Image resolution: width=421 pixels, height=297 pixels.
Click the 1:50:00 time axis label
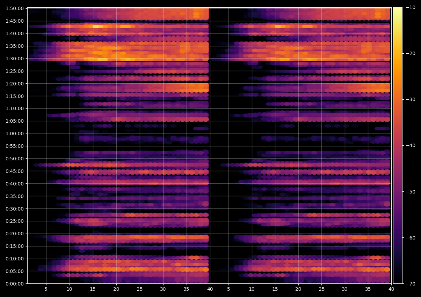coord(15,8)
